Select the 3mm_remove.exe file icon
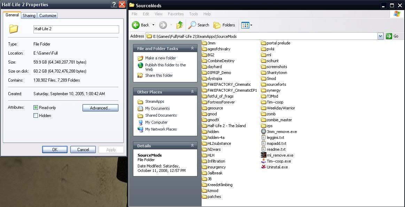 click(264, 132)
